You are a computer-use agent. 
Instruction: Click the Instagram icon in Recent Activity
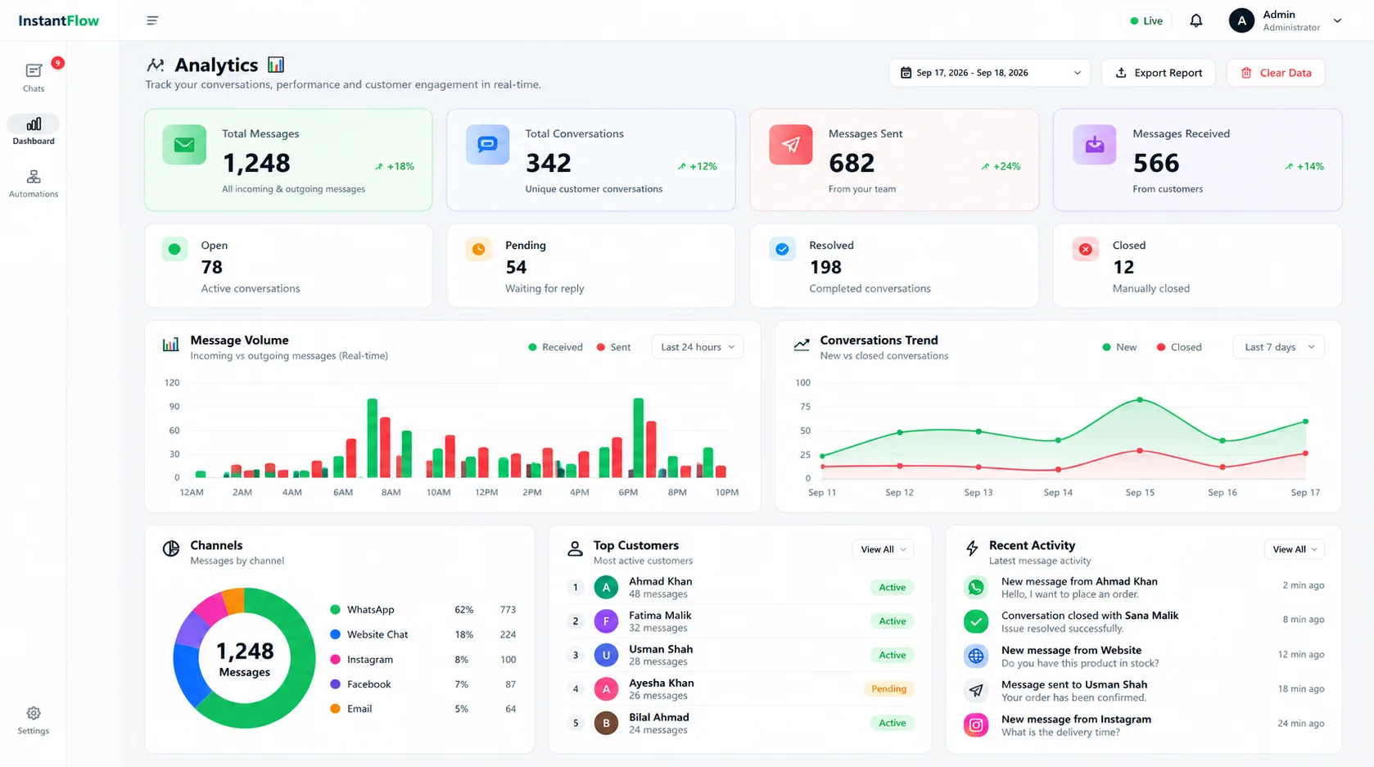click(976, 725)
